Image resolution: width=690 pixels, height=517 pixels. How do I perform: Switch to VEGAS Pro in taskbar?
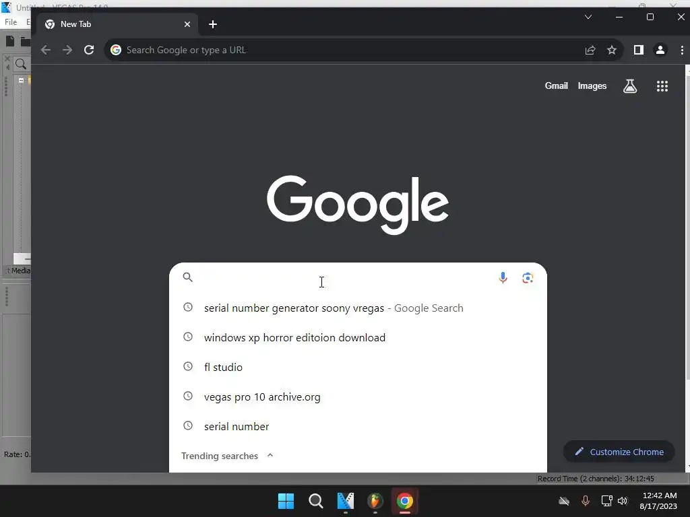pyautogui.click(x=346, y=501)
